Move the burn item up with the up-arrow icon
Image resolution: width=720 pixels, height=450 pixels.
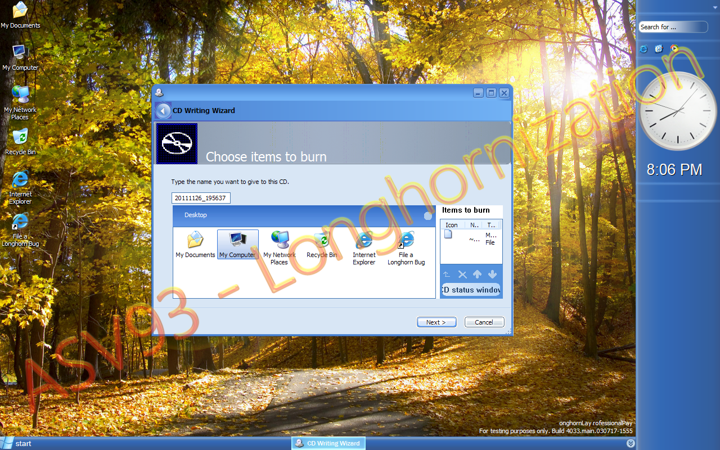[477, 274]
